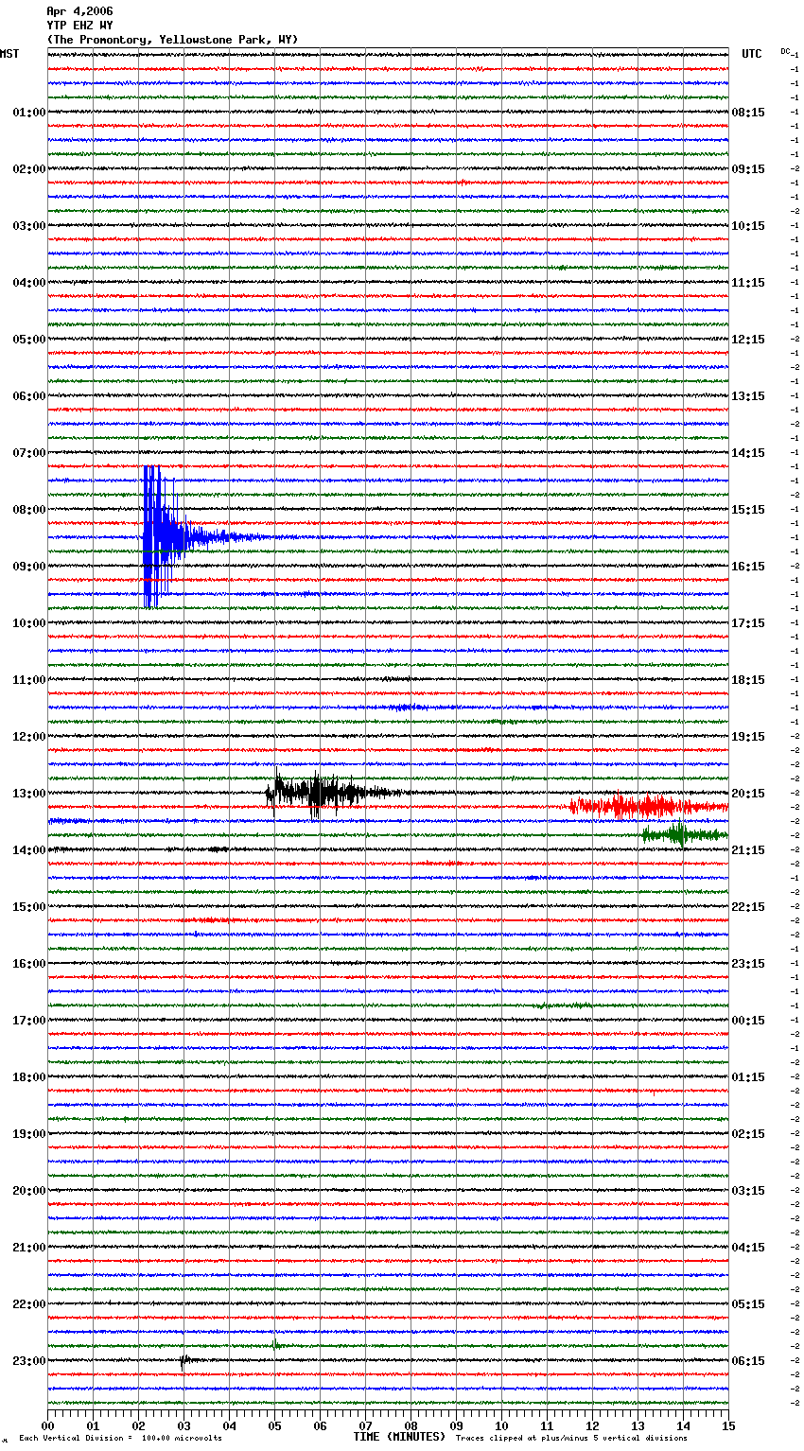This screenshot has height=1451, width=804.
Task: Click the '08:15' UTC time label
Action: pyautogui.click(x=748, y=113)
